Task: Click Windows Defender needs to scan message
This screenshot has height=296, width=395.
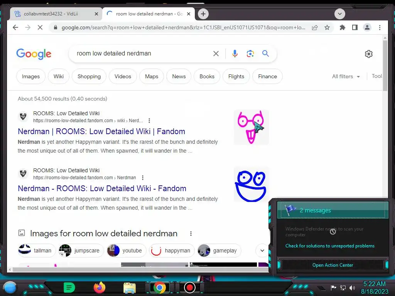Action: pos(324,232)
